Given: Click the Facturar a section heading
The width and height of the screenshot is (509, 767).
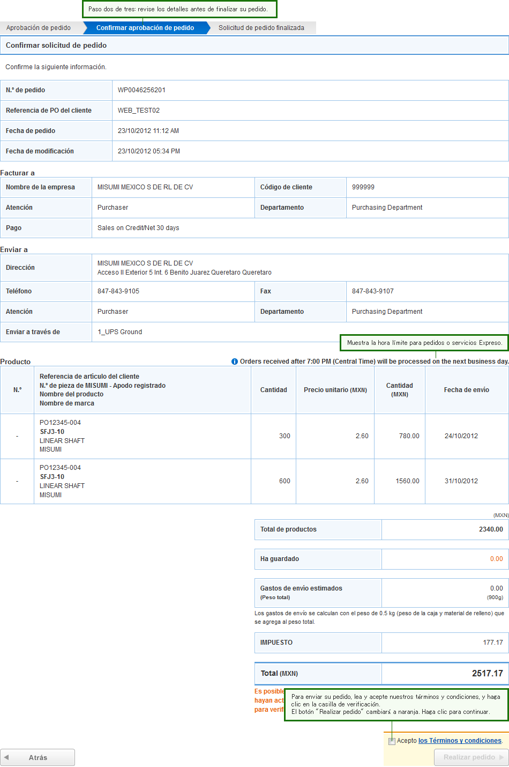Looking at the screenshot, I should tap(18, 173).
